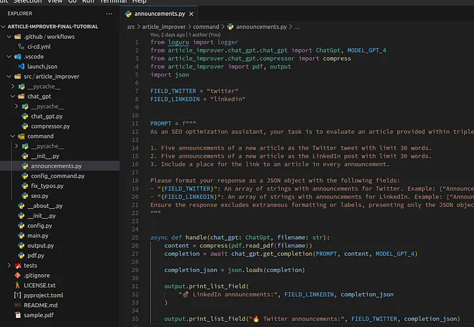Click the Python icon in the breadcrumb
Viewport: 474px width, 327px height.
230,26
